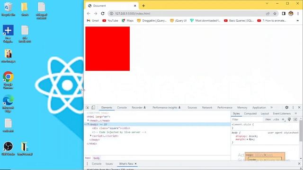Share this page icon in address bar

point(267,14)
